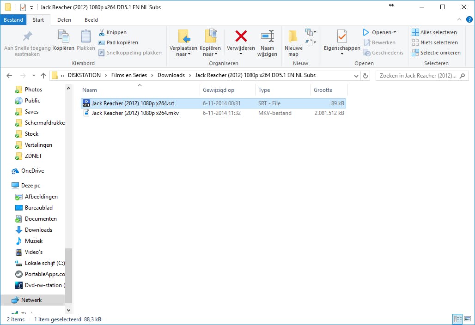Click Films en Series breadcrumb
475x325 pixels.
pos(129,75)
